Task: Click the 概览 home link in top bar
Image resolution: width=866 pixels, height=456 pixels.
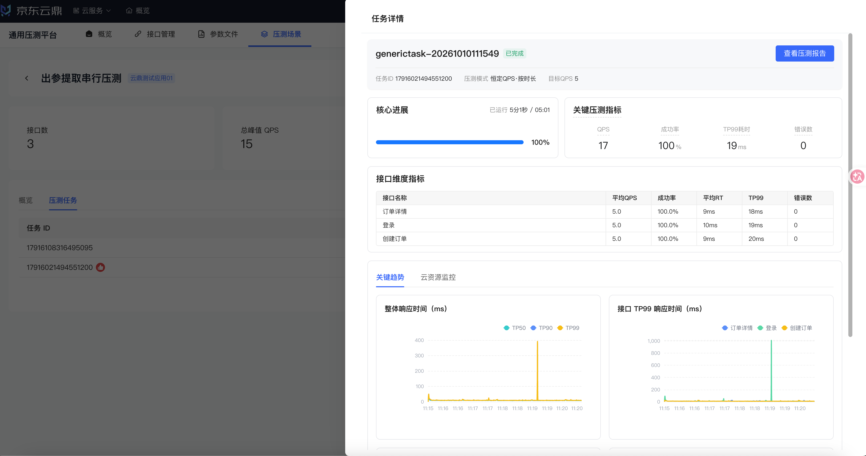Action: pos(138,11)
